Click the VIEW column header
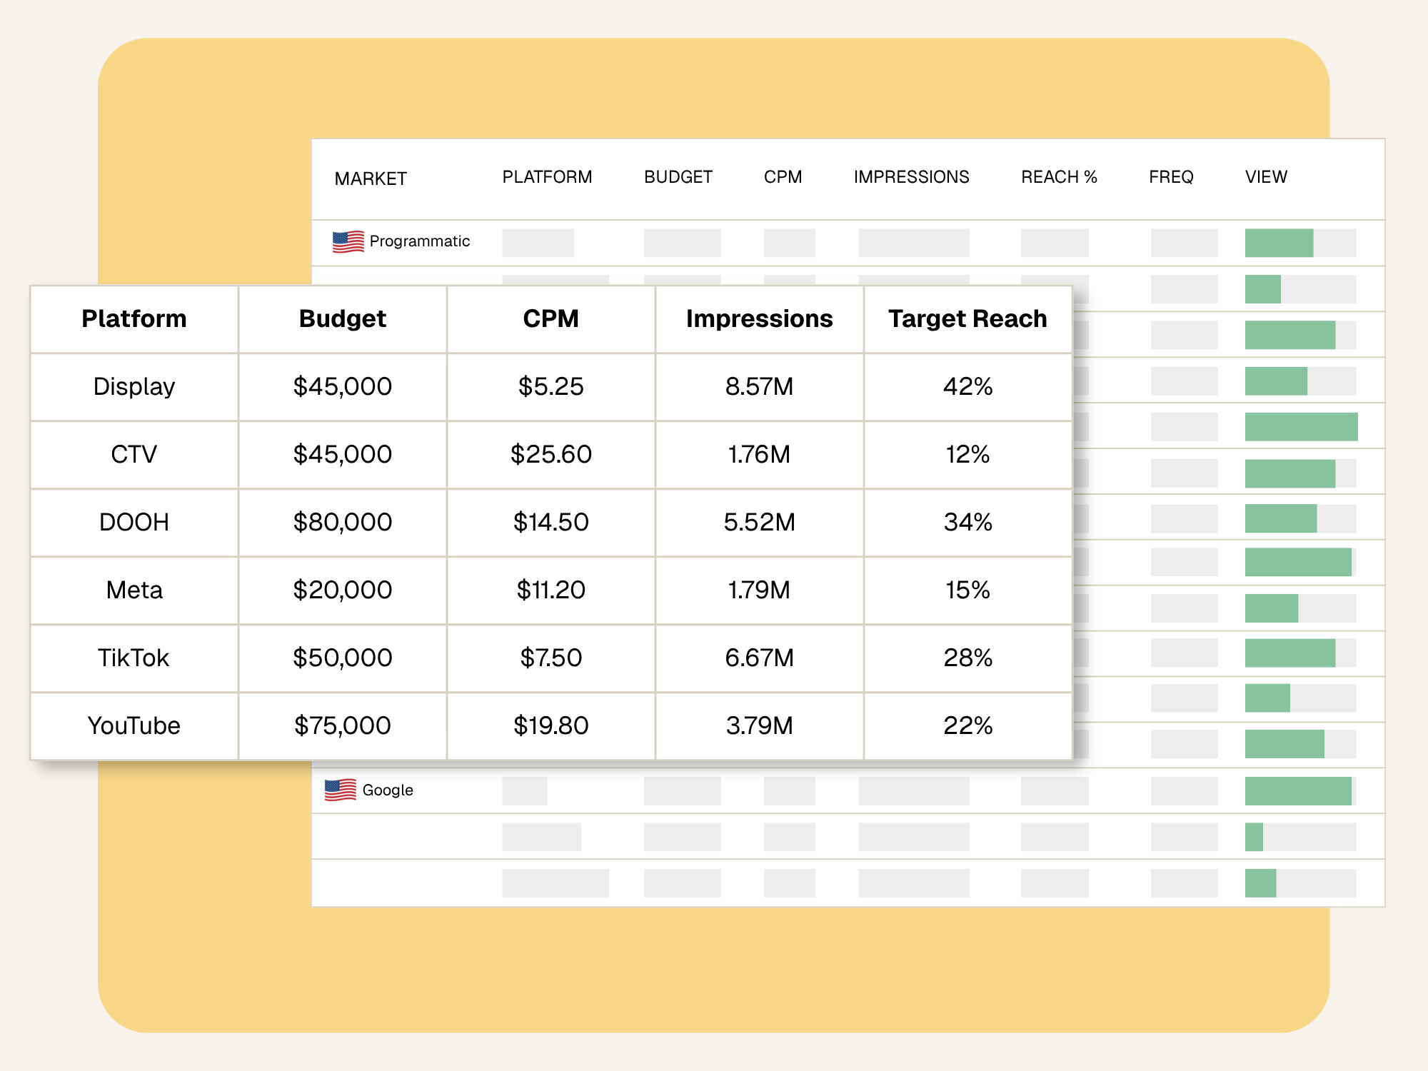 tap(1266, 177)
